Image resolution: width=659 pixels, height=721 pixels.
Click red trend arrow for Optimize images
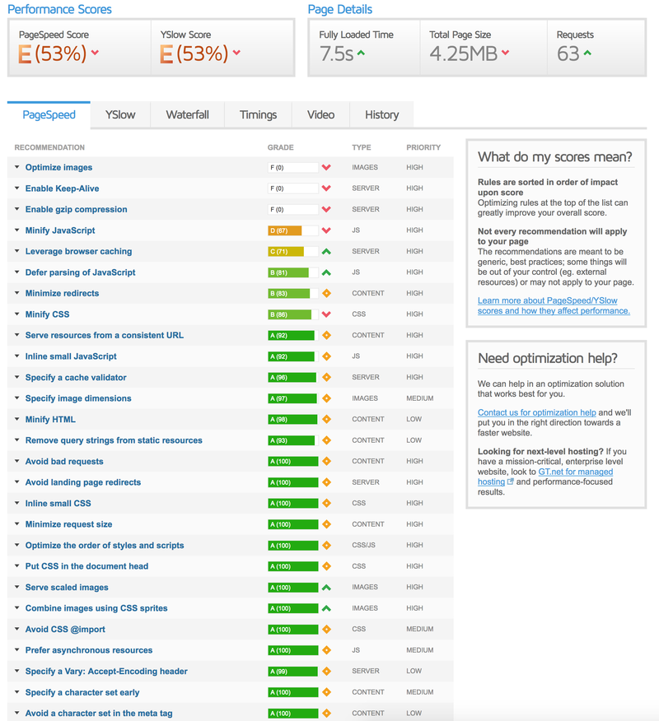point(326,167)
